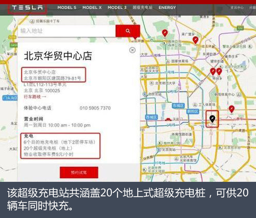Focus the 输入地址 address search field
256x218 pixels.
(67, 31)
